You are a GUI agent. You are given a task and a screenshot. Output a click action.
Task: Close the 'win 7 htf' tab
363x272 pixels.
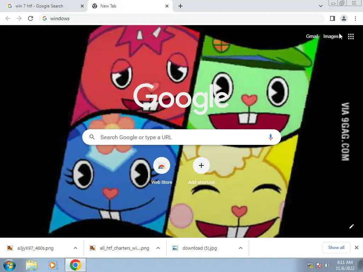click(82, 6)
